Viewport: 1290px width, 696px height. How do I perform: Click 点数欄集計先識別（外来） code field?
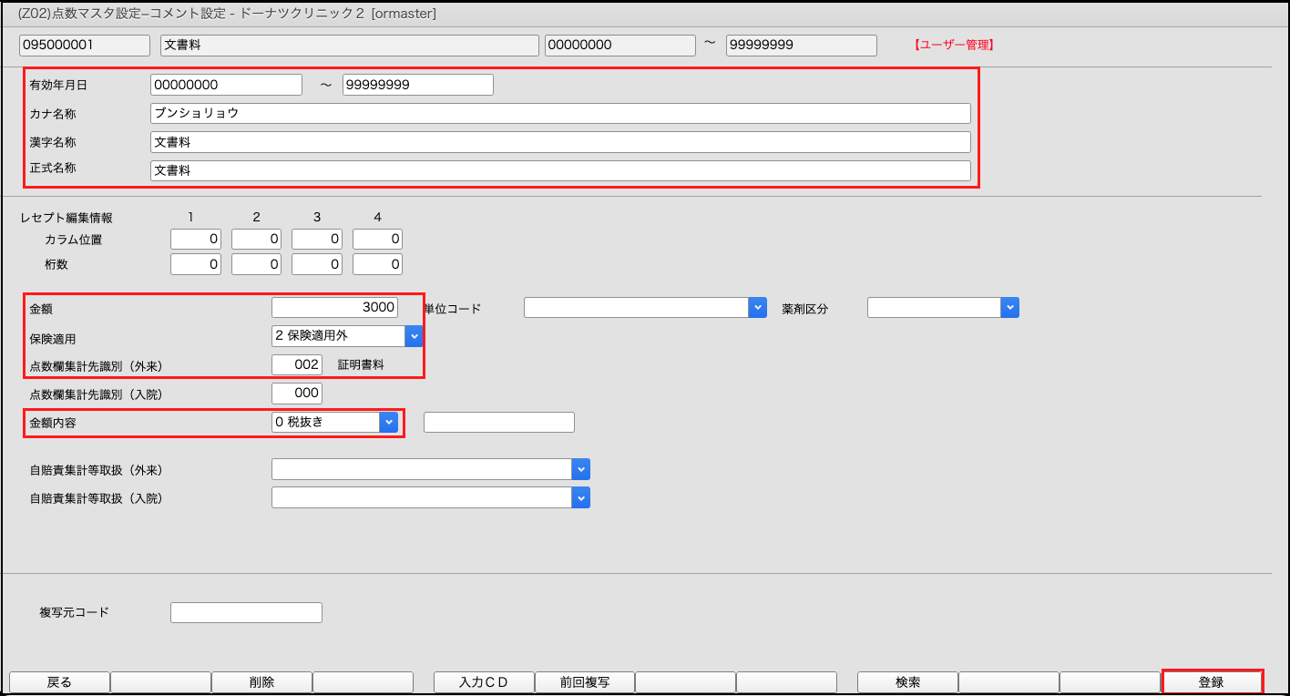297,364
